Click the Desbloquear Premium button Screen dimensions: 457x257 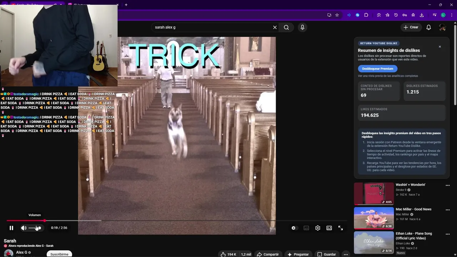pyautogui.click(x=377, y=69)
